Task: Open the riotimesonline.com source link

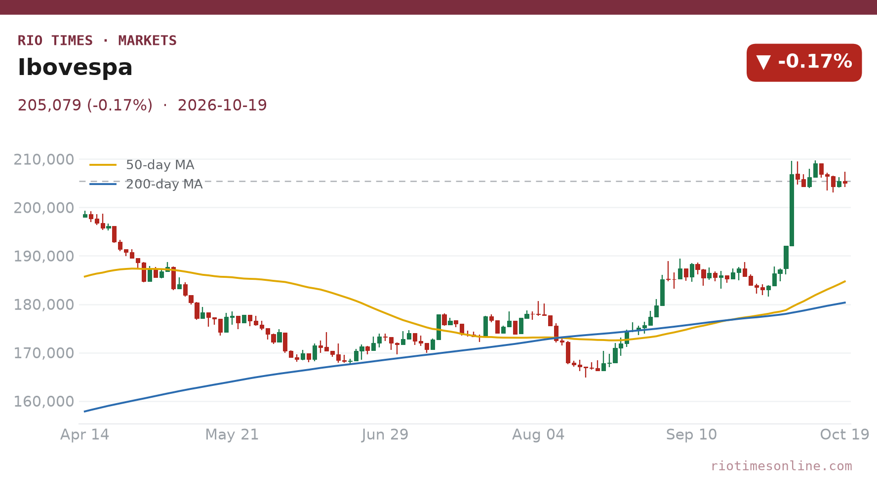Action: (781, 466)
